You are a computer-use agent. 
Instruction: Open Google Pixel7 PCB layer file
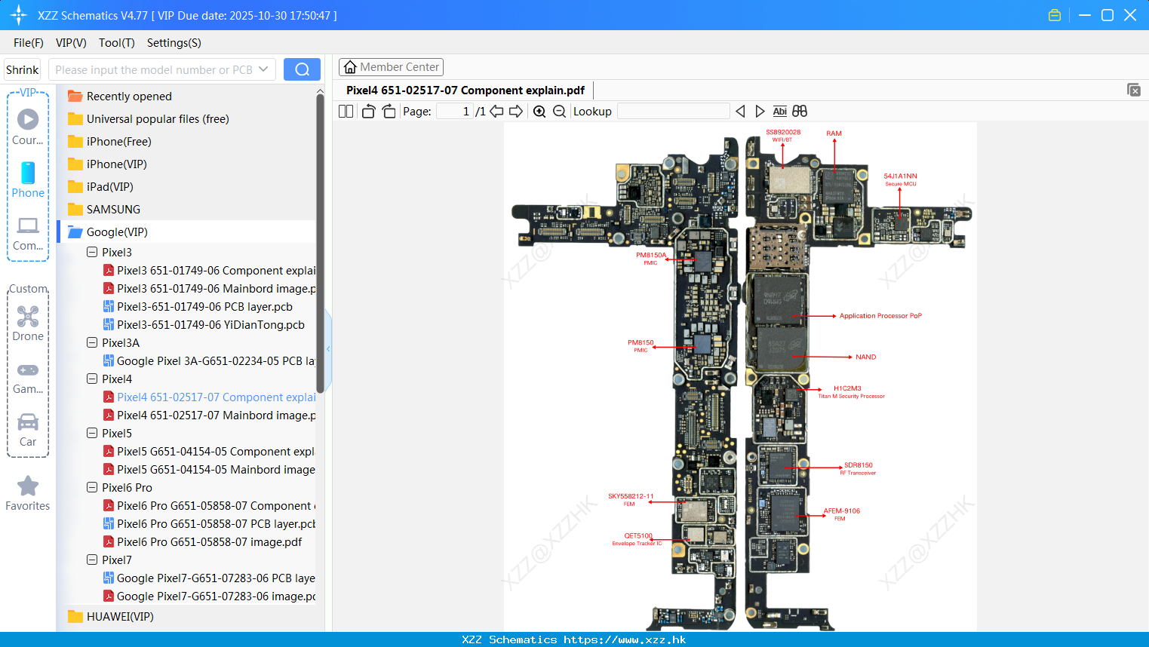(209, 578)
